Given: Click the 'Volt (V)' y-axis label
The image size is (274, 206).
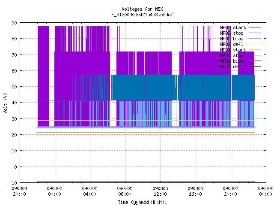Looking at the screenshot, I should [6, 103].
